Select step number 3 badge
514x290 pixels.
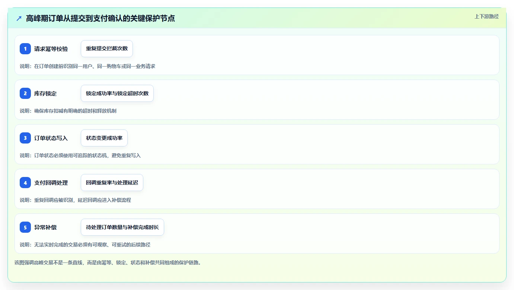tap(25, 138)
